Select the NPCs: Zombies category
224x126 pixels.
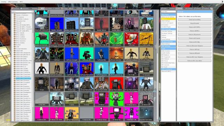(x=20, y=43)
